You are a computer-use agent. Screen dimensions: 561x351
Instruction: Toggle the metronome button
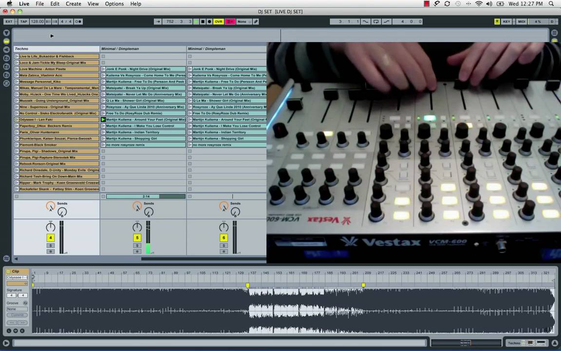click(78, 21)
